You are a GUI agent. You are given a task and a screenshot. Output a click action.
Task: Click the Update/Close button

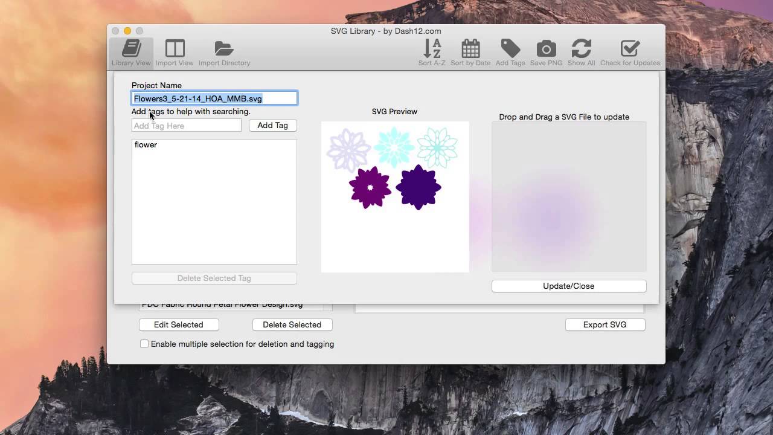coord(569,286)
